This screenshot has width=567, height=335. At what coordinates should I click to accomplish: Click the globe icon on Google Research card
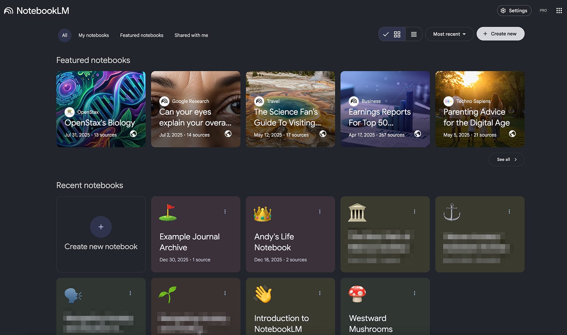228,134
